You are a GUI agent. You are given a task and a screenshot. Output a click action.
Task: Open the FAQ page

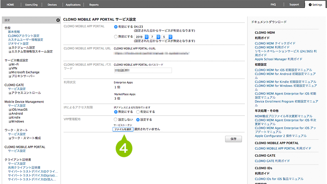tap(273, 4)
